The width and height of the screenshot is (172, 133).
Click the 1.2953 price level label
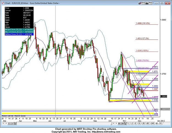click(x=155, y=109)
